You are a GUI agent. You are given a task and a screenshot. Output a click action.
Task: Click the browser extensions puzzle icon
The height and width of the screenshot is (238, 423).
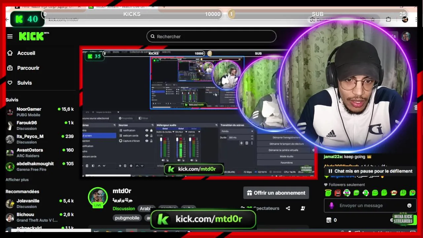[388, 20]
